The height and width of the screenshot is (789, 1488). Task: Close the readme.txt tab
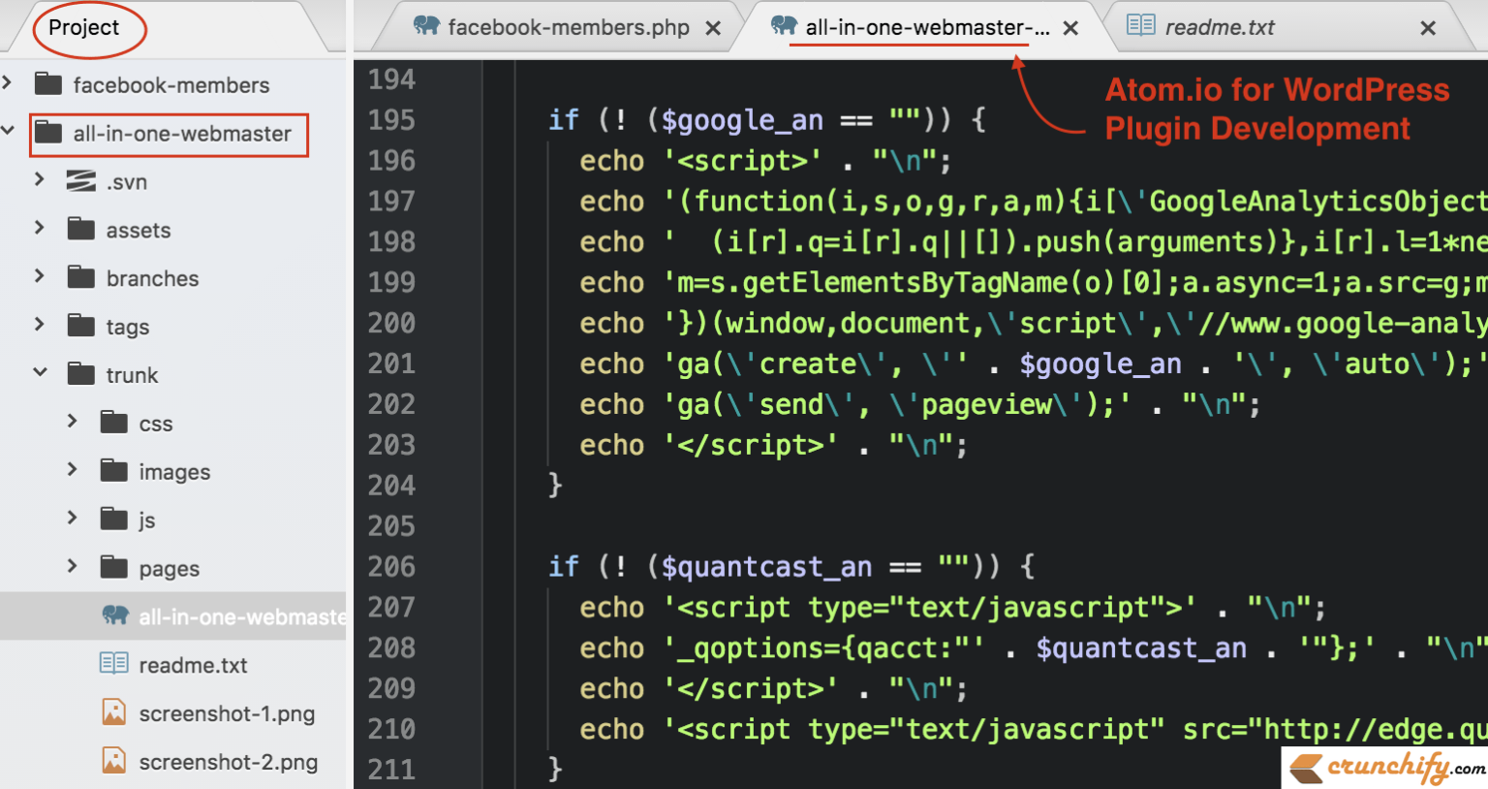1428,27
